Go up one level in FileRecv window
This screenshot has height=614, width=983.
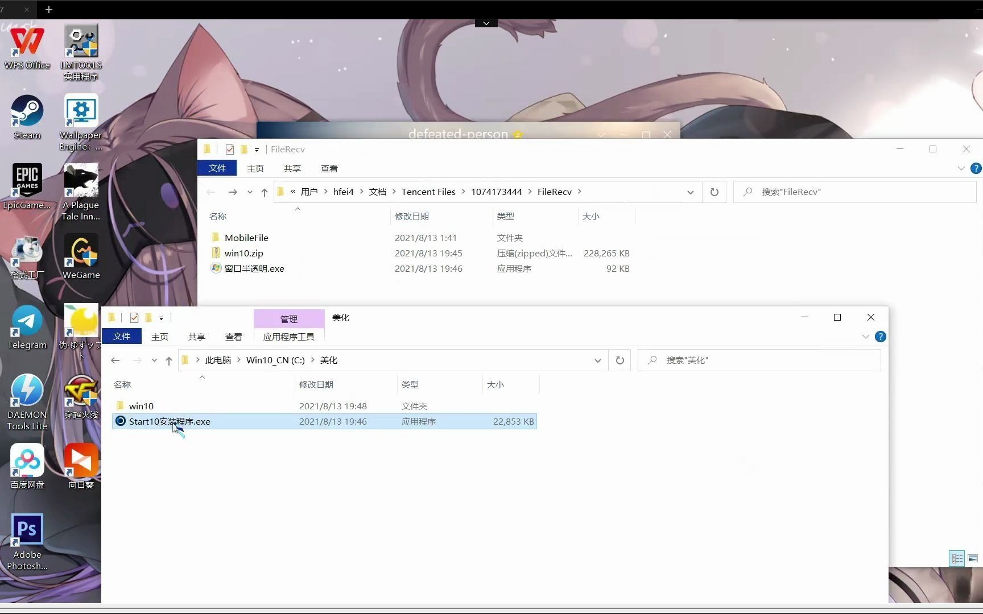(x=264, y=192)
